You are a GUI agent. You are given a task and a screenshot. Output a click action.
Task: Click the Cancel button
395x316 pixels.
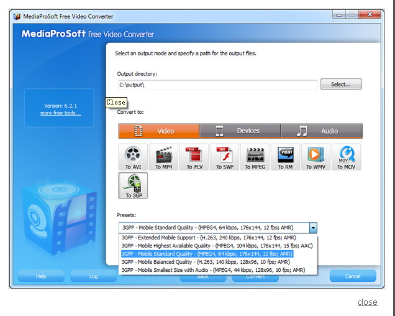[x=353, y=276]
